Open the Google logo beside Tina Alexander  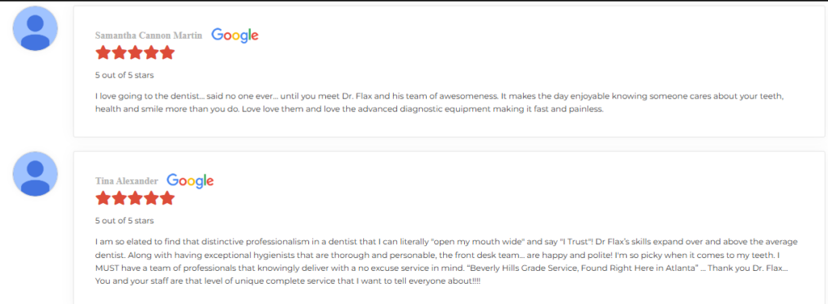(x=190, y=180)
